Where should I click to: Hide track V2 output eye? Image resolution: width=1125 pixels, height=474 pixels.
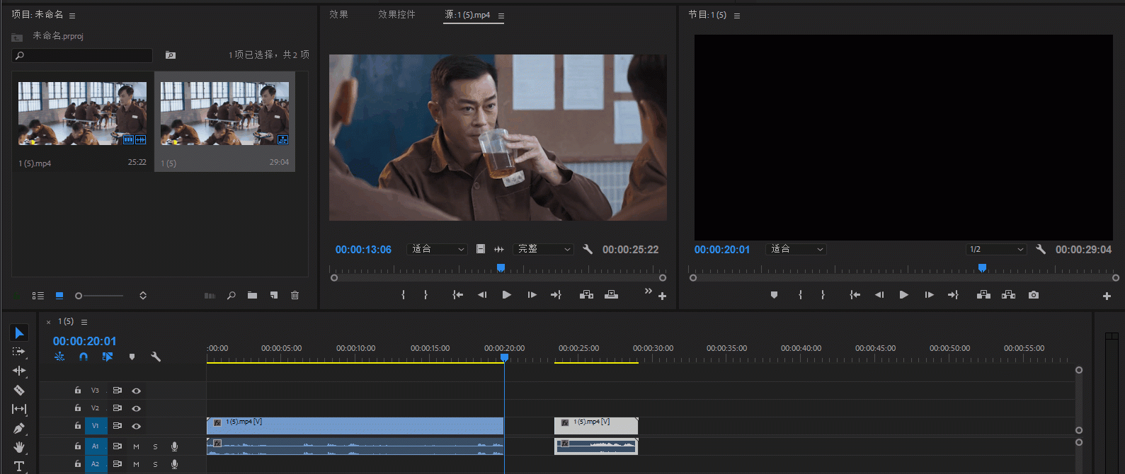[137, 408]
